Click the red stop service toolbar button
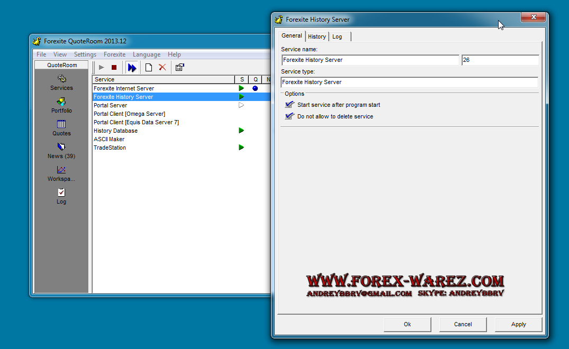The width and height of the screenshot is (569, 349). [x=114, y=68]
